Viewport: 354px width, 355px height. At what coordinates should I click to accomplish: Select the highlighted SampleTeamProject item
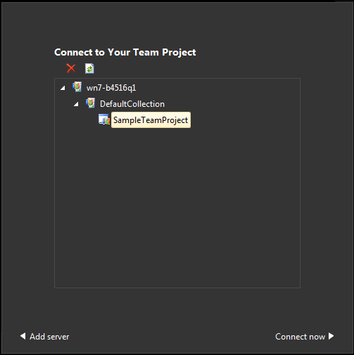[151, 120]
